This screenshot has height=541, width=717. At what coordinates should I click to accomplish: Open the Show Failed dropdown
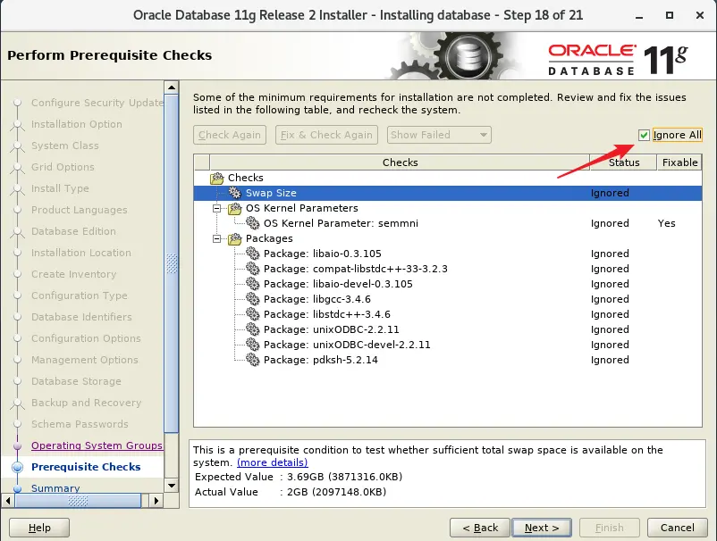click(439, 135)
